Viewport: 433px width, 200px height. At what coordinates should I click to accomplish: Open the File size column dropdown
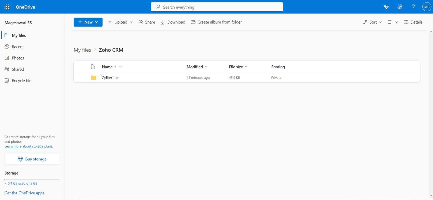[246, 67]
